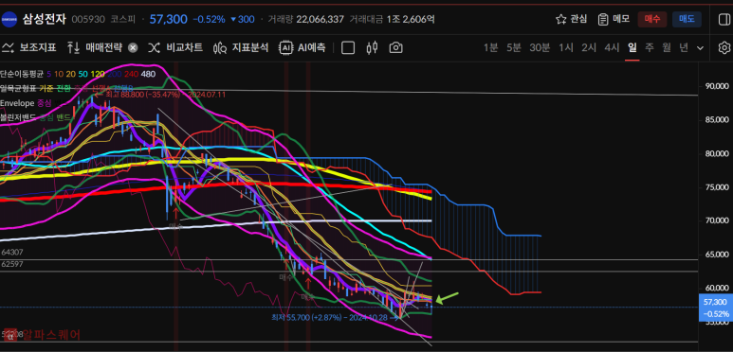Launch the AI예측 prediction feature
Screen dimensions: 733x352
click(x=302, y=47)
